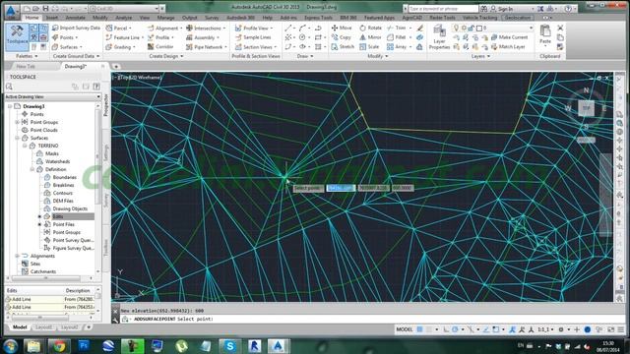Toggle object snap in status bar

[x=496, y=329]
